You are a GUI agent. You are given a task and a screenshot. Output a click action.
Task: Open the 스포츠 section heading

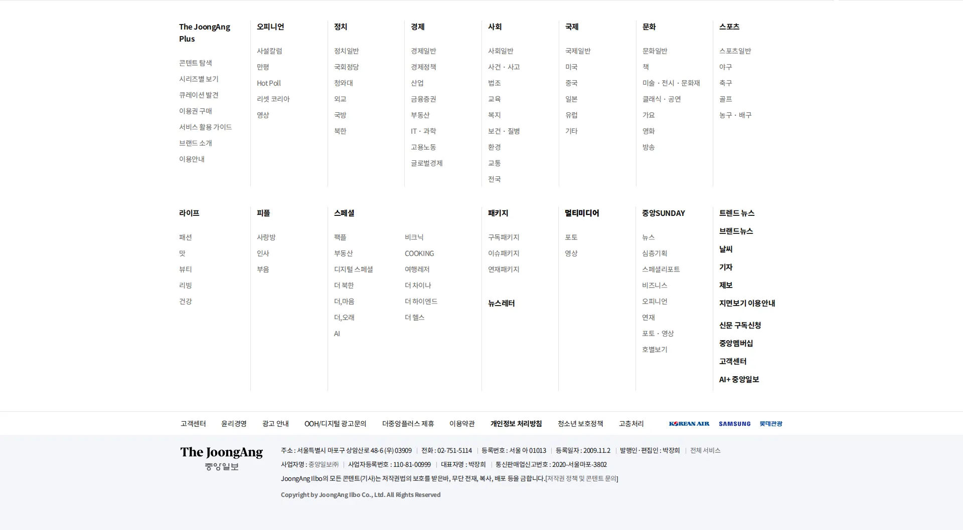pos(729,27)
